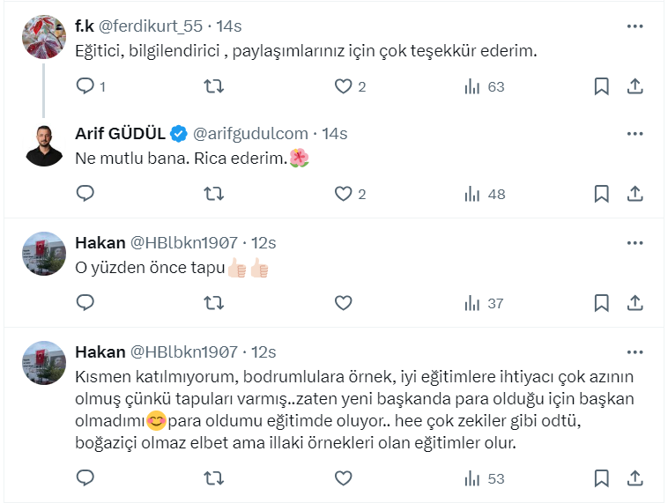Retweet f.k's tweet about paylaşımlarınız
The height and width of the screenshot is (503, 668).
213,86
